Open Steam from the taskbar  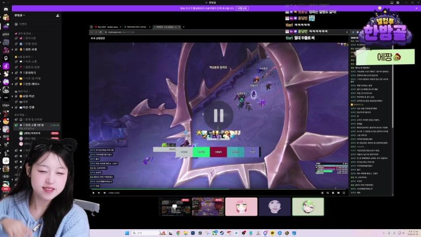222,233
